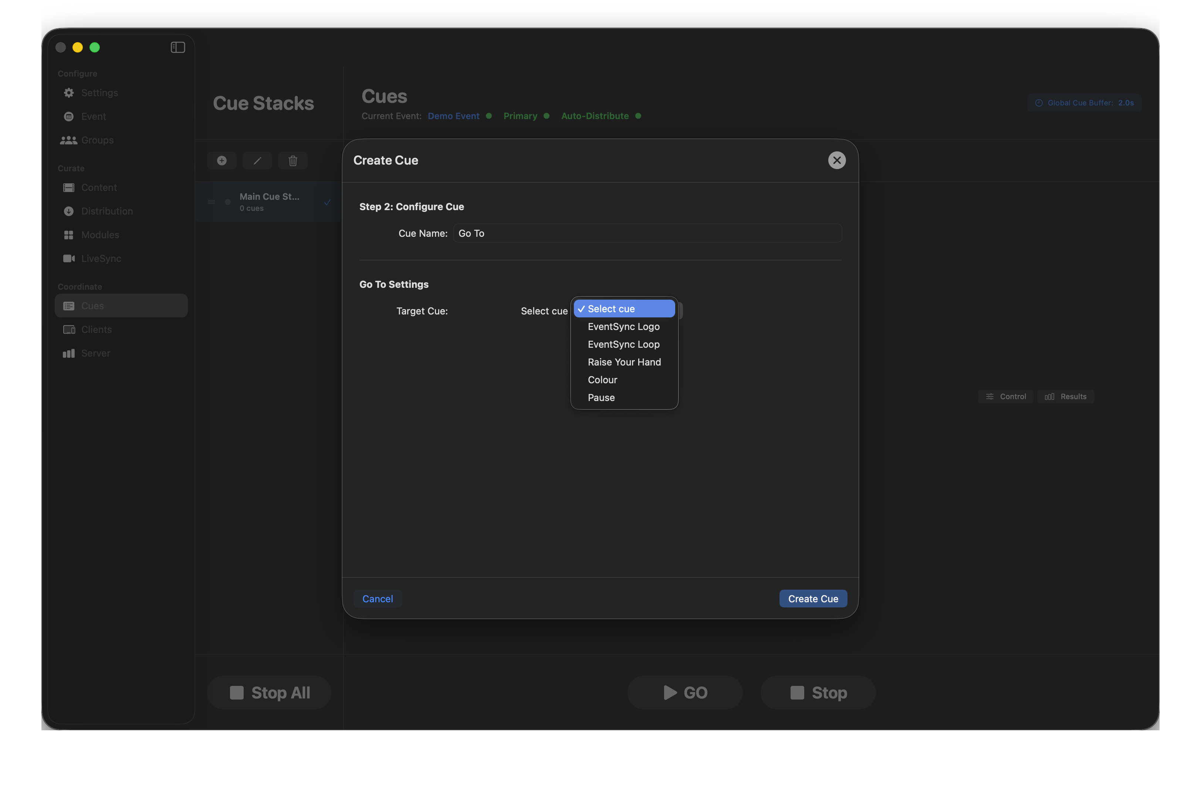Open the Global Cue Buffer setting
The image size is (1201, 785).
[x=1084, y=103]
